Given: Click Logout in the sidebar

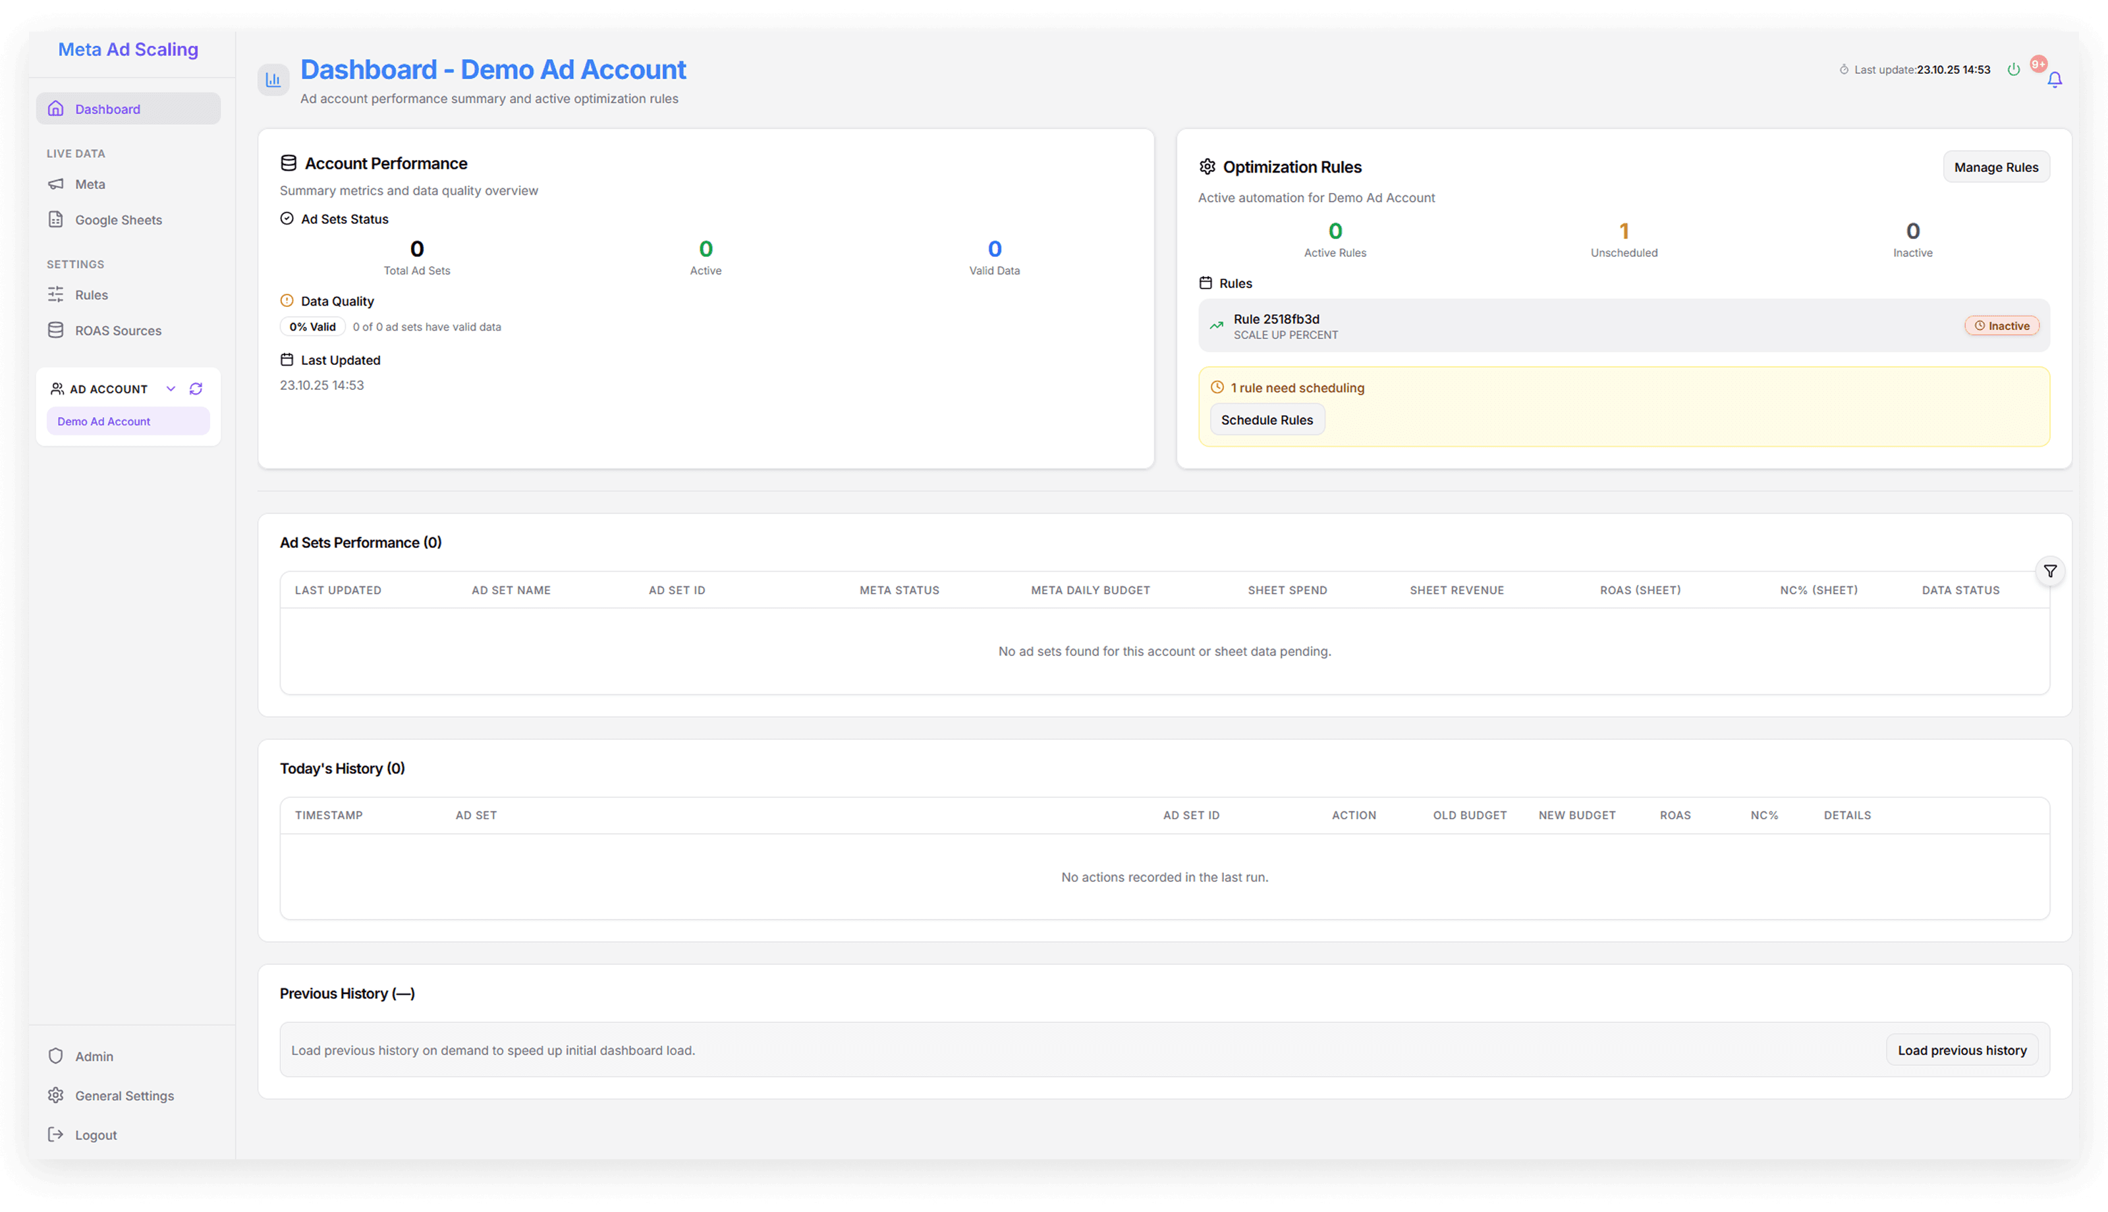Looking at the screenshot, I should click(x=96, y=1134).
